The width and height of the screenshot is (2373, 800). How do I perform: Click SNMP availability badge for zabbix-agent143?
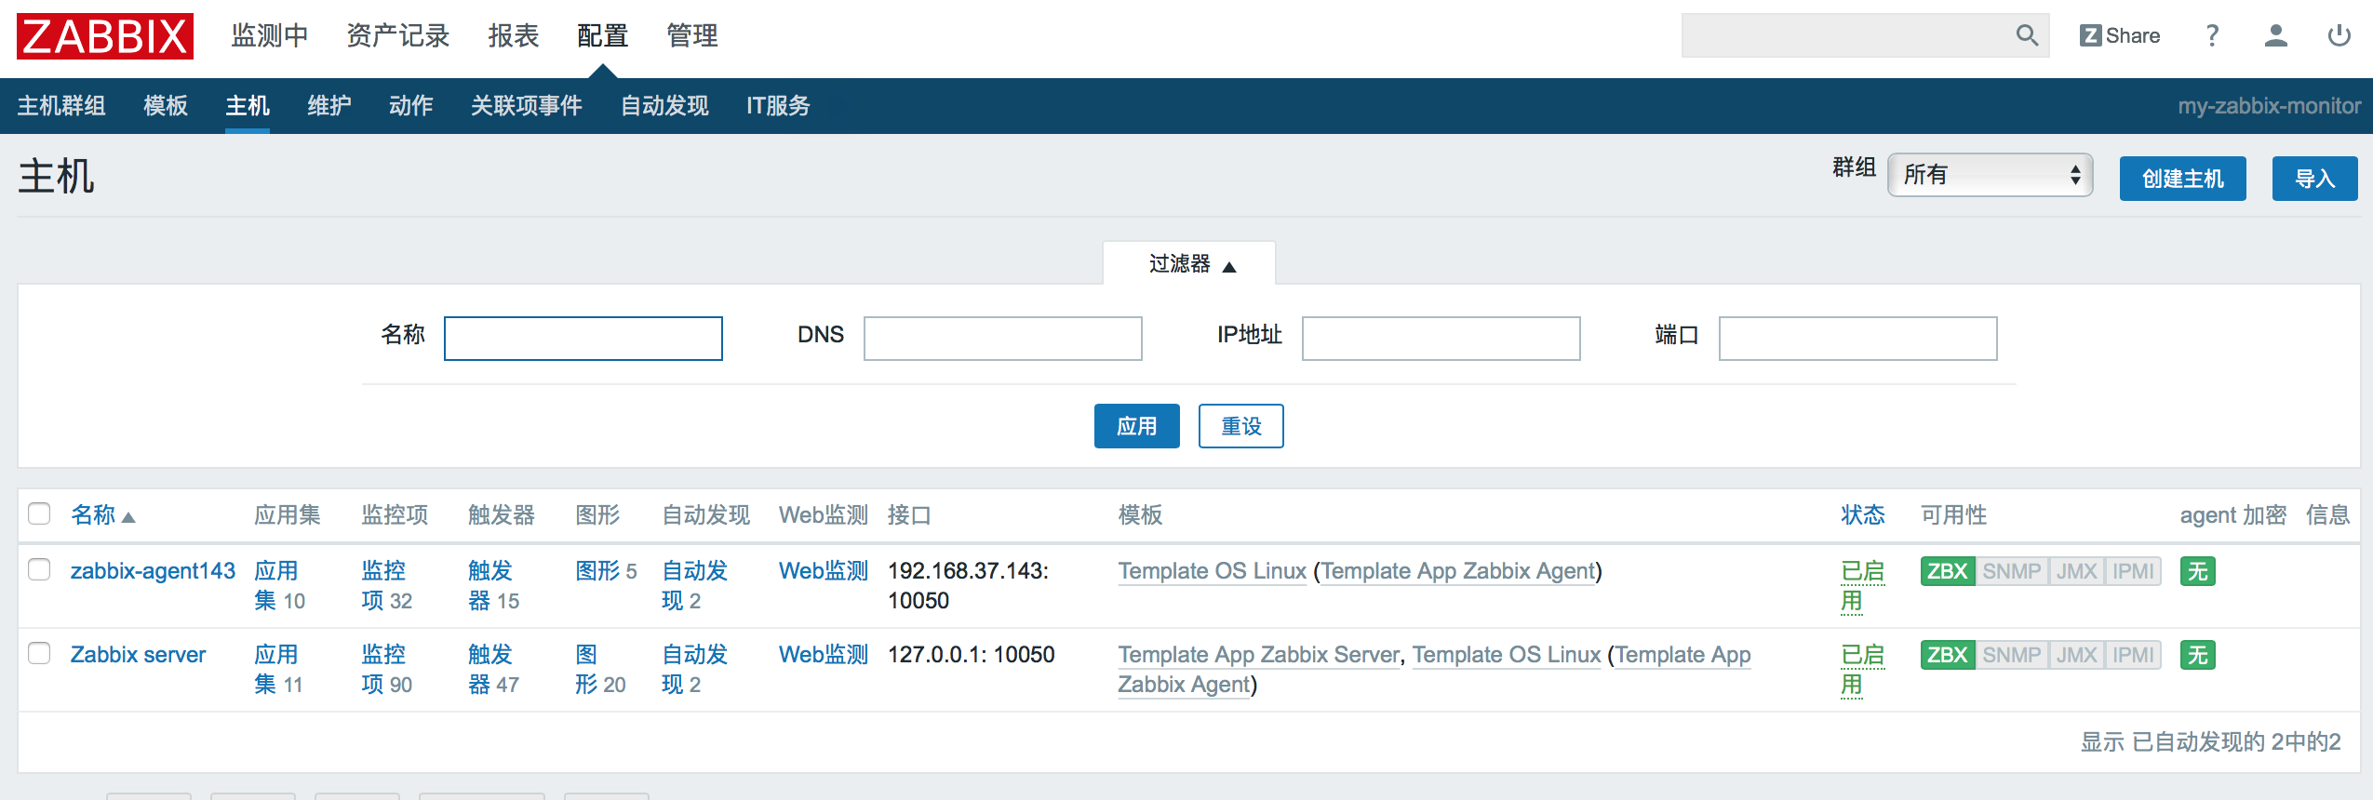pos(2011,571)
